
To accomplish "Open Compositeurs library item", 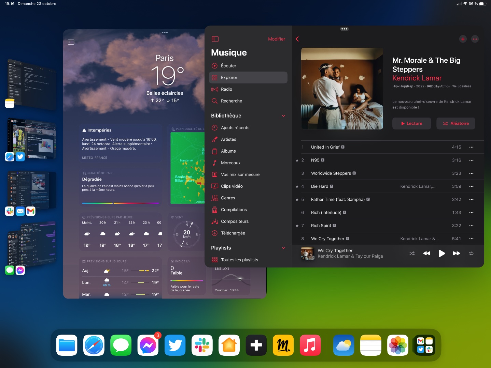I will tap(248, 221).
